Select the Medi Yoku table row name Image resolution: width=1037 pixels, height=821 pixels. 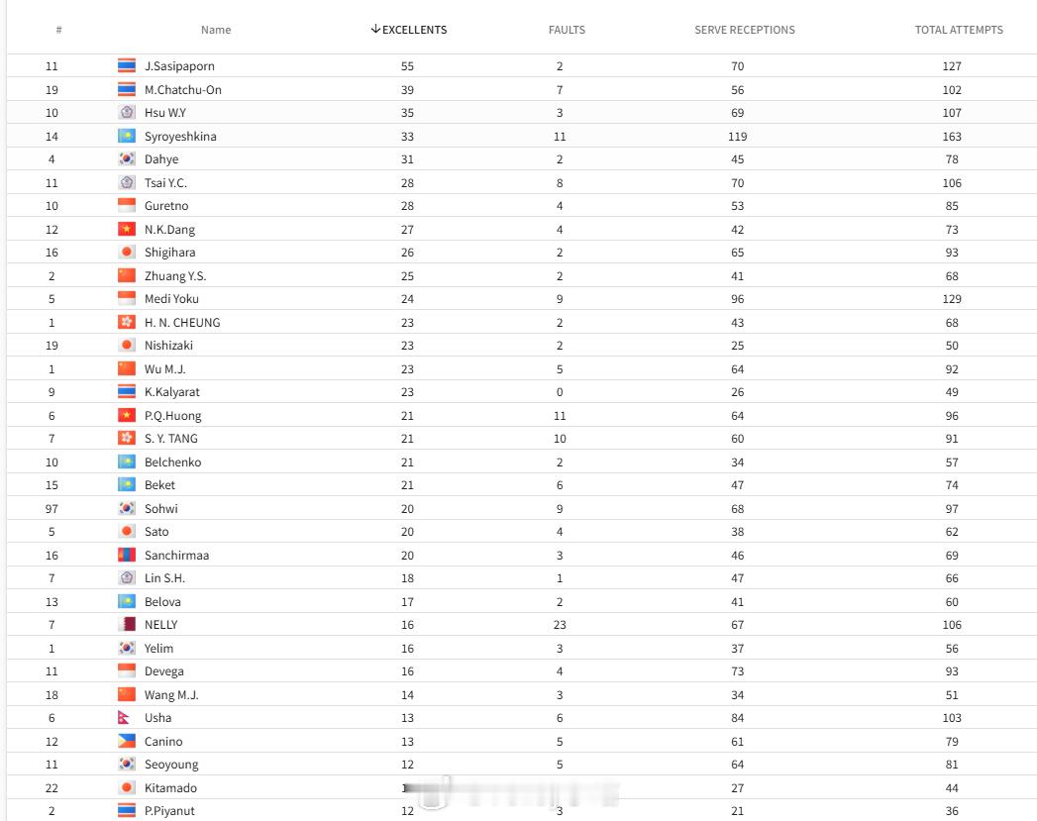click(x=172, y=299)
